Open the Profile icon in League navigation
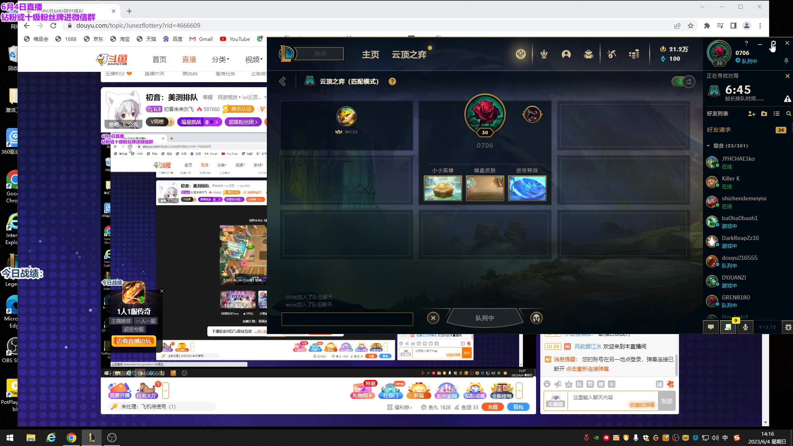This screenshot has height=446, width=793. coord(566,54)
